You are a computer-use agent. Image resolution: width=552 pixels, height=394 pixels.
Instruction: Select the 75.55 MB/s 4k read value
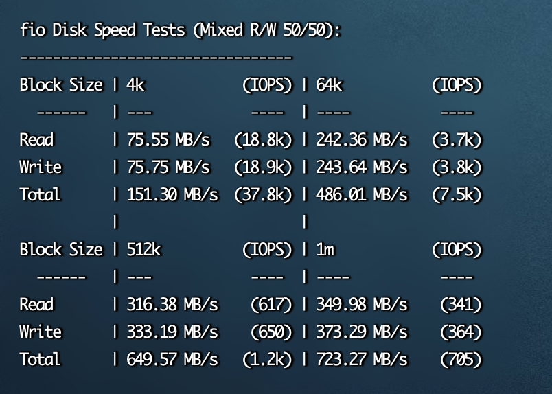168,140
